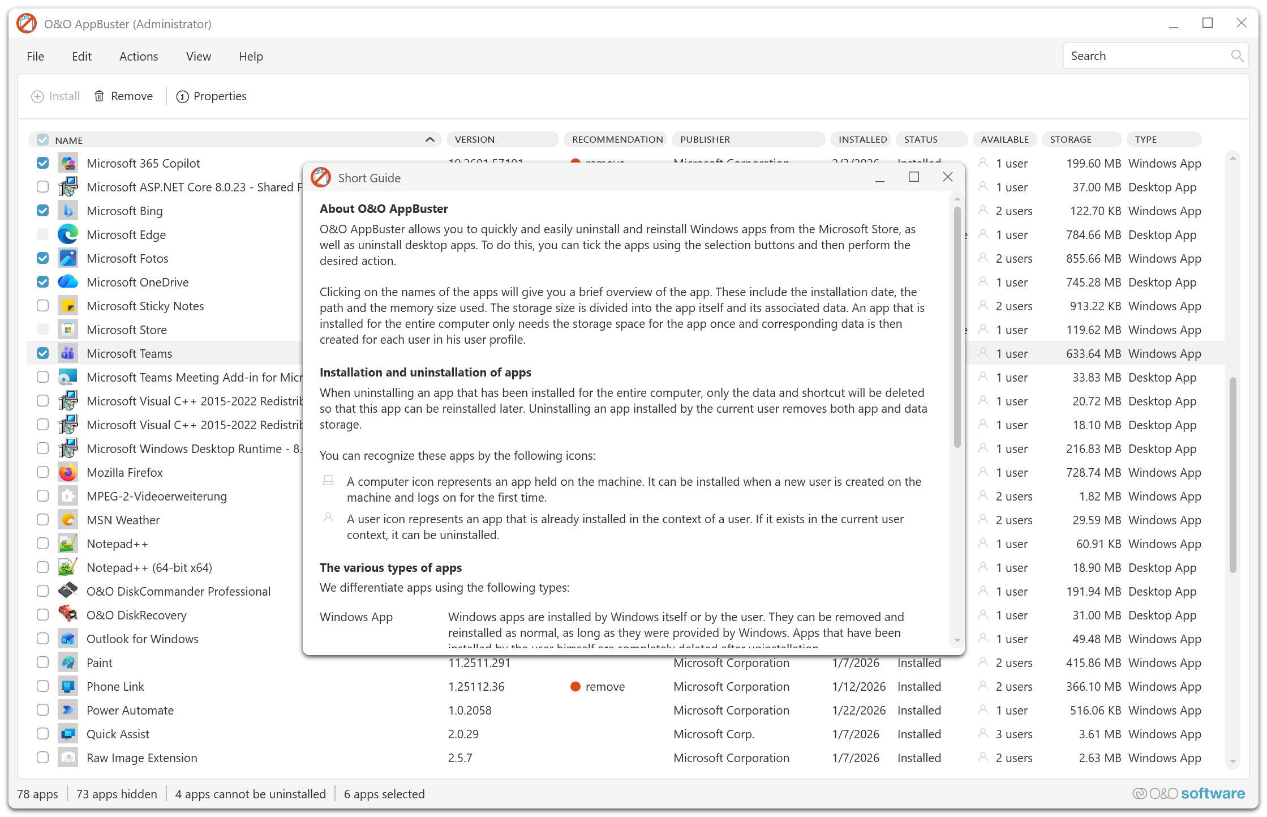Check the Mozilla Firefox checkbox
The width and height of the screenshot is (1267, 817).
[43, 472]
